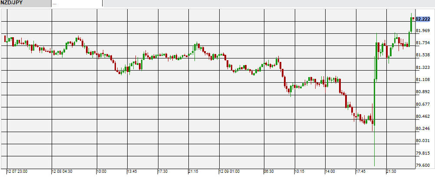Viewport: 435px width, 178px height.
Task: Click the 80.892 price axis label
Action: pyautogui.click(x=422, y=92)
